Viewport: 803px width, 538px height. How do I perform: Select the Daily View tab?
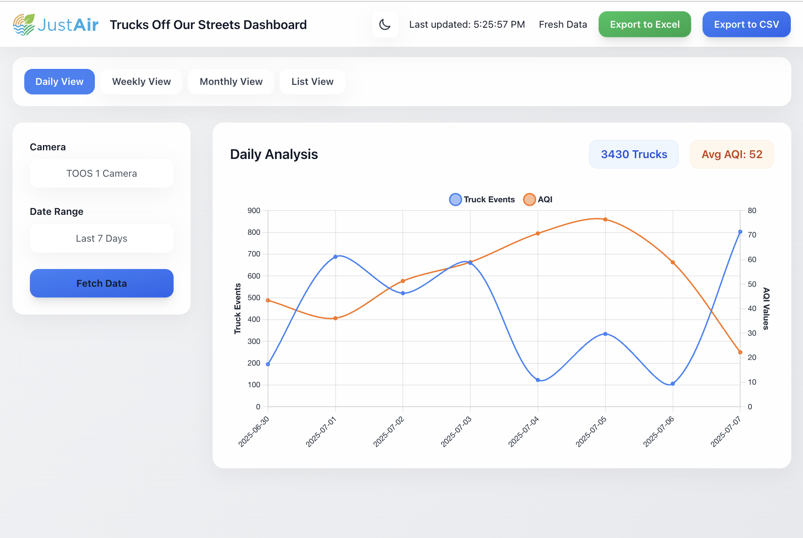coord(59,81)
